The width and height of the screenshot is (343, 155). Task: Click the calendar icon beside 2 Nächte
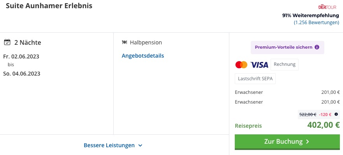click(x=7, y=42)
